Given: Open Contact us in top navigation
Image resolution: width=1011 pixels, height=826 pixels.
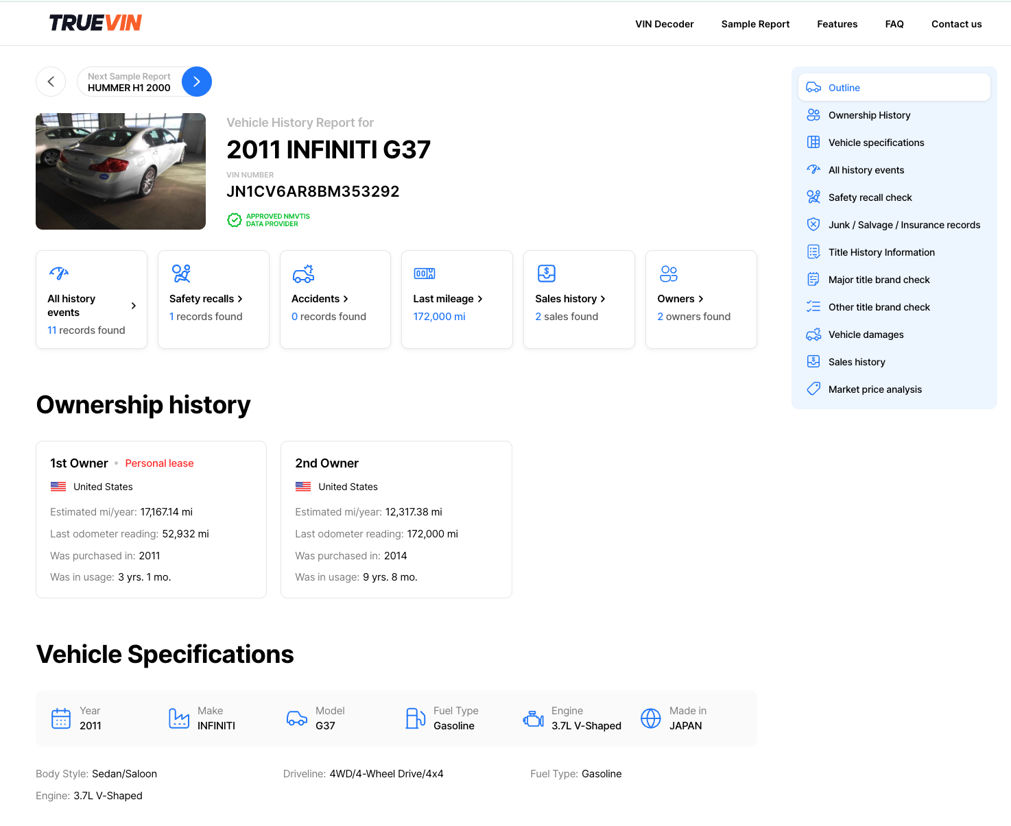Looking at the screenshot, I should pos(957,24).
